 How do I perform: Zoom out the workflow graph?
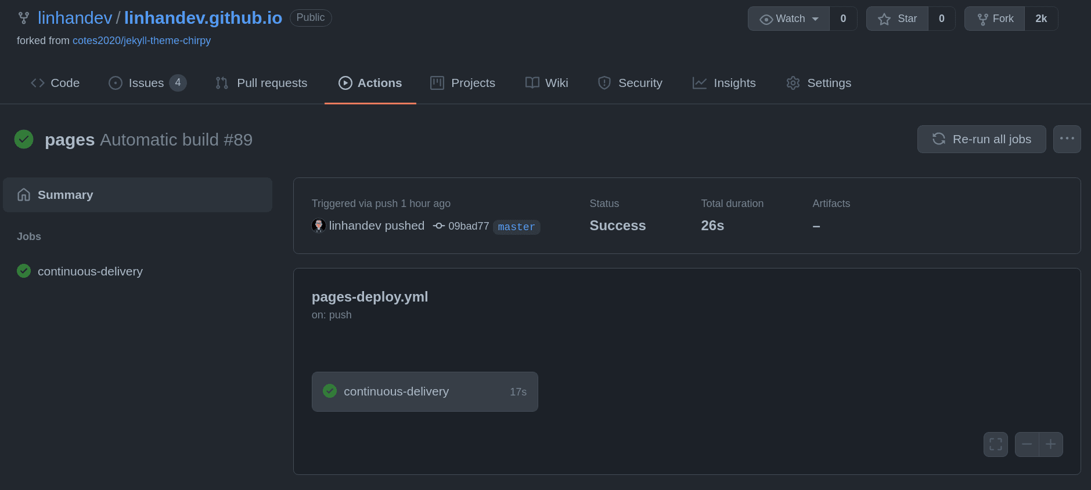(x=1027, y=445)
